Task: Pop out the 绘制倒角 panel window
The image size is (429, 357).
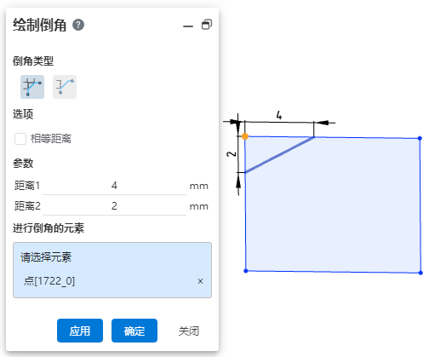Action: pyautogui.click(x=207, y=25)
